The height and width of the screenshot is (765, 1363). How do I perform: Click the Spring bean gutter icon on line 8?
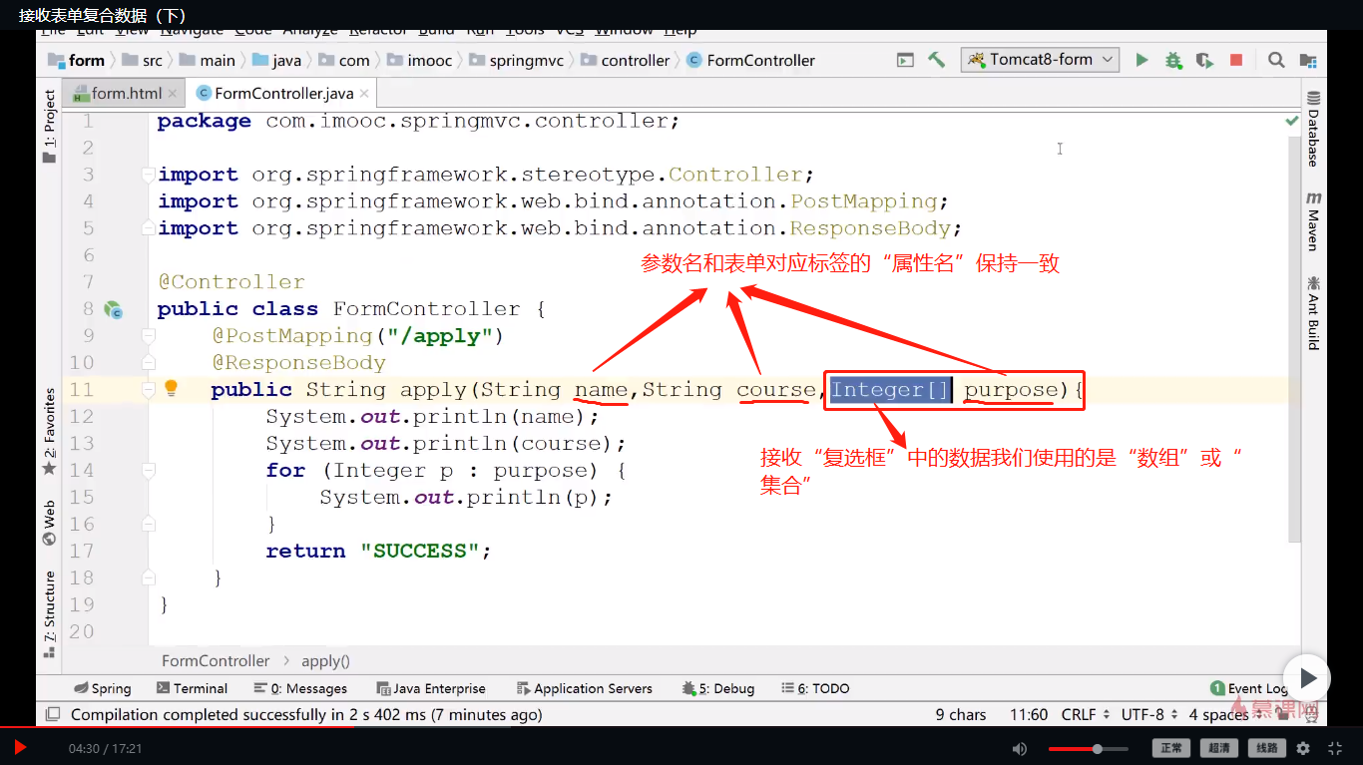tap(113, 310)
